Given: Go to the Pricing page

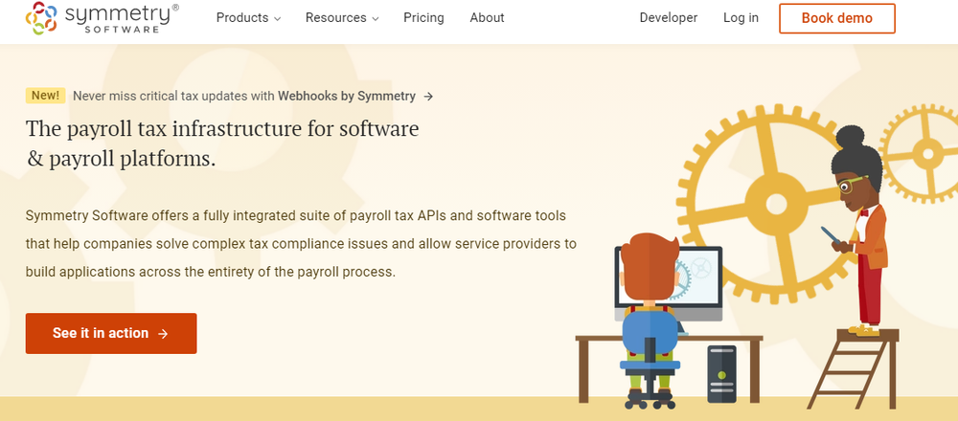Looking at the screenshot, I should [x=423, y=18].
